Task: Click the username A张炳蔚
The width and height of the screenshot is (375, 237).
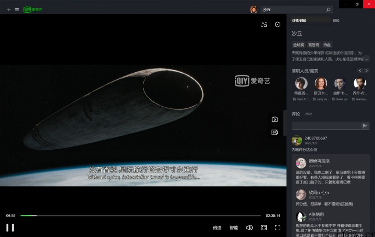Action: coord(316,214)
